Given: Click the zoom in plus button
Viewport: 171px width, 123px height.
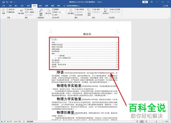Looking at the screenshot, I should point(163,122).
